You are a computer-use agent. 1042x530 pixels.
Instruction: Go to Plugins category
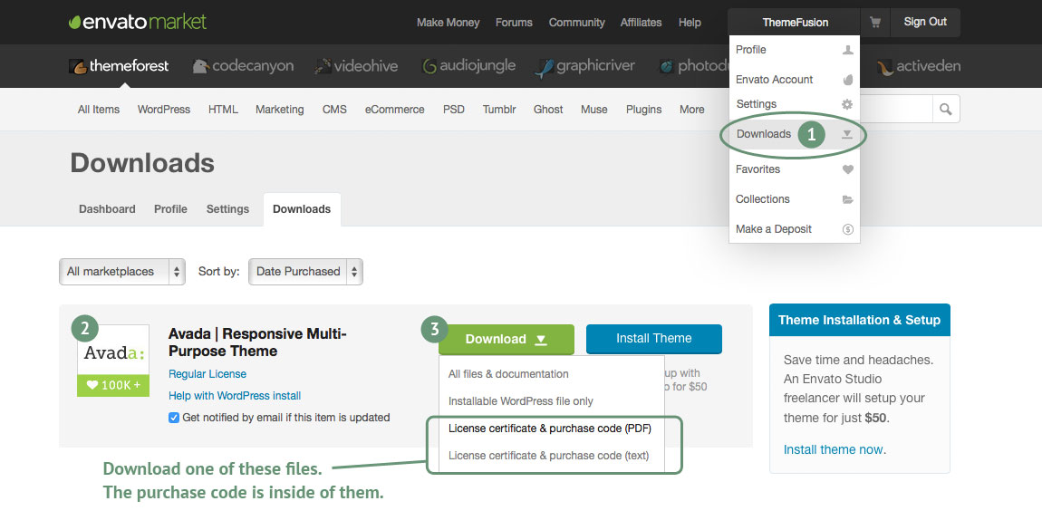point(644,110)
